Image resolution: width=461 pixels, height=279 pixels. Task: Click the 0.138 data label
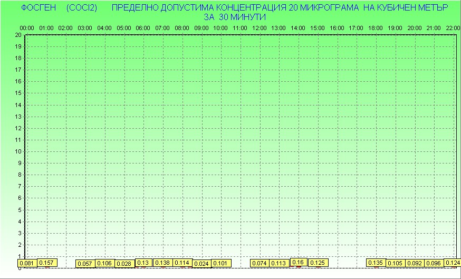point(163,263)
